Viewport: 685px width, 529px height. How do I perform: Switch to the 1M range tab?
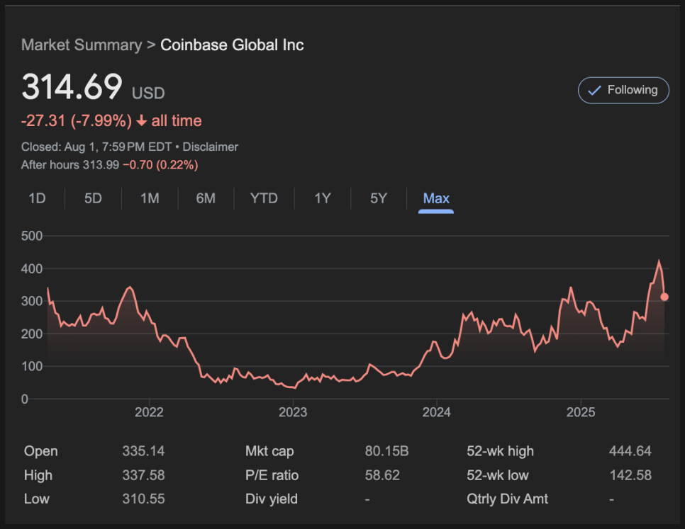150,198
